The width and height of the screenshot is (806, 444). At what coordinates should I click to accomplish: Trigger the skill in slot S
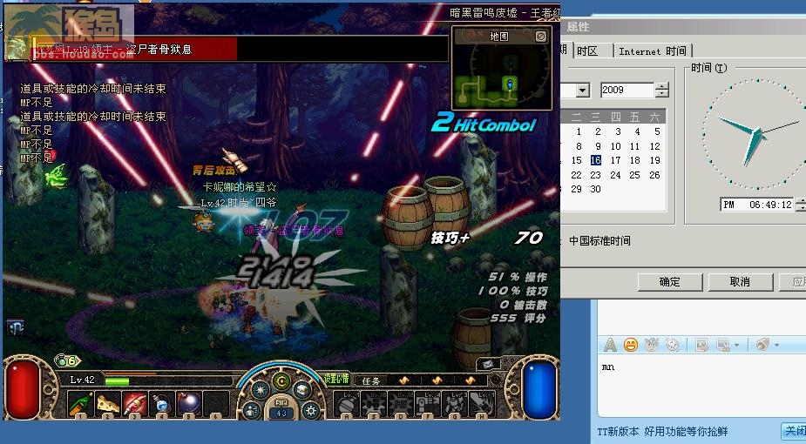tap(374, 405)
